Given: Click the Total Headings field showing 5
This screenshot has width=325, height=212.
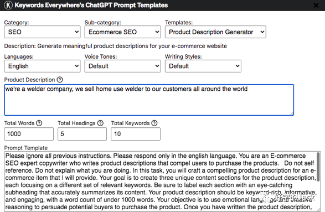Looking at the screenshot, I should (x=82, y=134).
